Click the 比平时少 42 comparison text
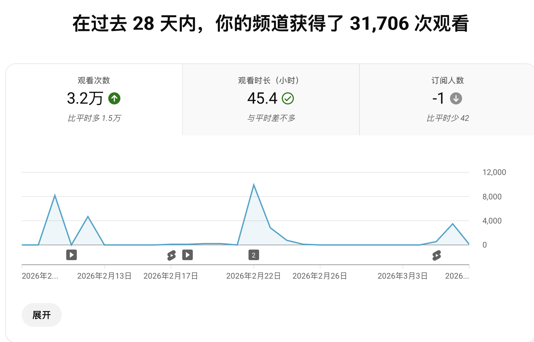Screen dimensions: 534x342 click(x=448, y=118)
